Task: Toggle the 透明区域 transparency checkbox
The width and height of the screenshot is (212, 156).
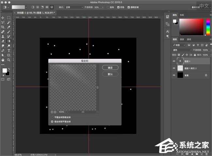Action: (129, 7)
